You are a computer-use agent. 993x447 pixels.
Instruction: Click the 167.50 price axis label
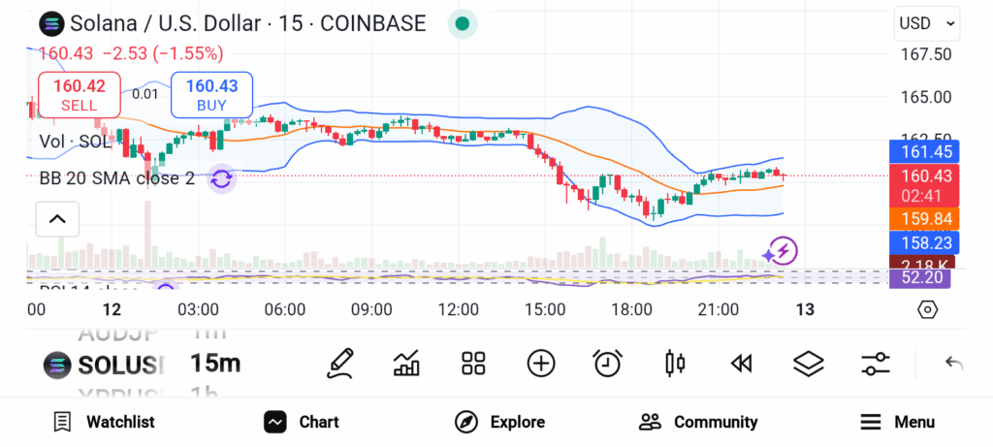pos(926,54)
